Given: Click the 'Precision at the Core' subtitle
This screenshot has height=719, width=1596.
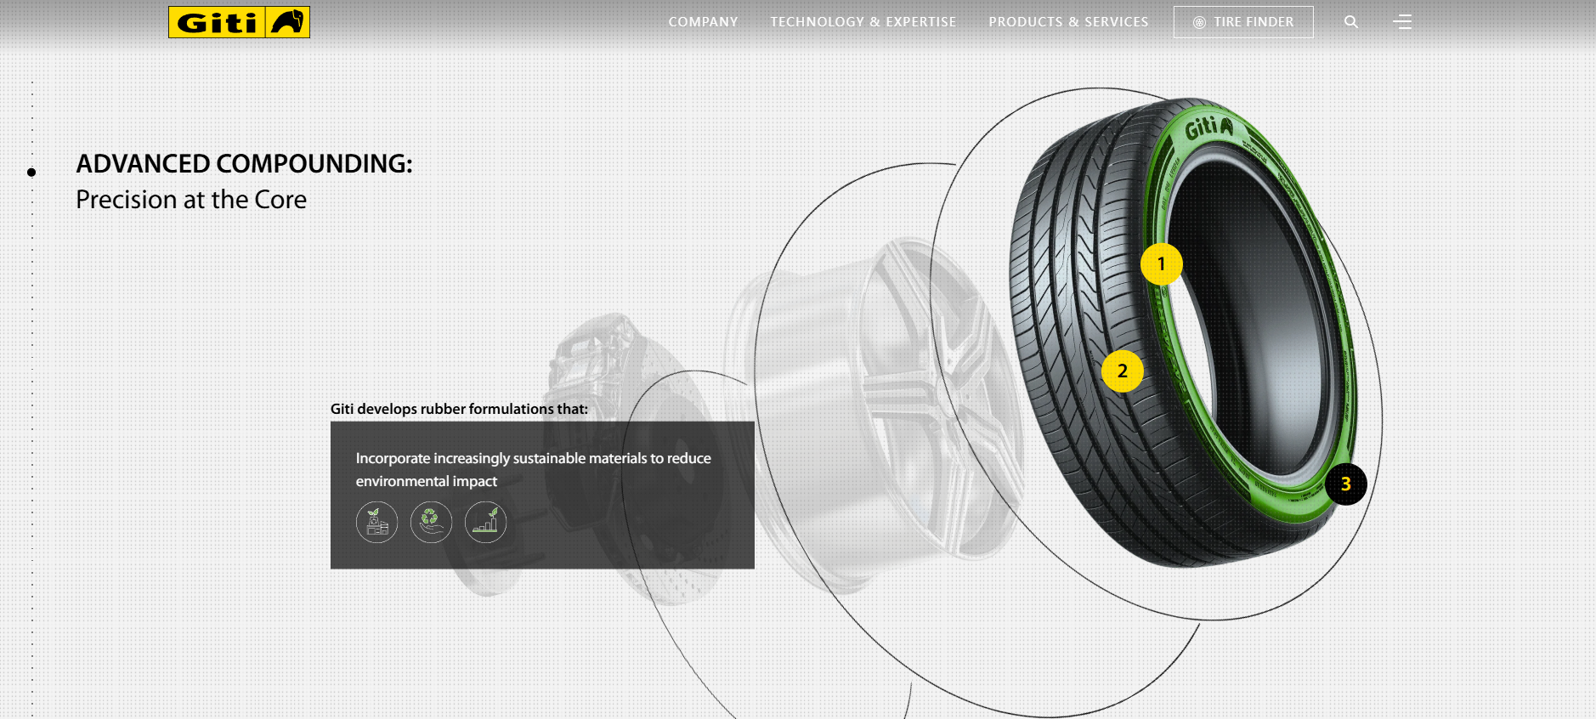Looking at the screenshot, I should click(x=191, y=200).
